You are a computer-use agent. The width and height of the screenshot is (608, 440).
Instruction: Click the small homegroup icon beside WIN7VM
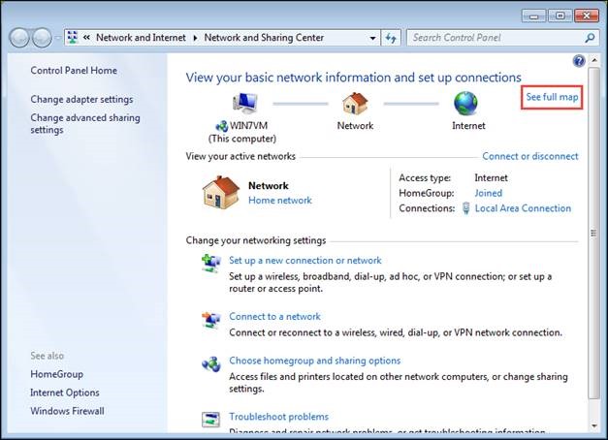[221, 126]
